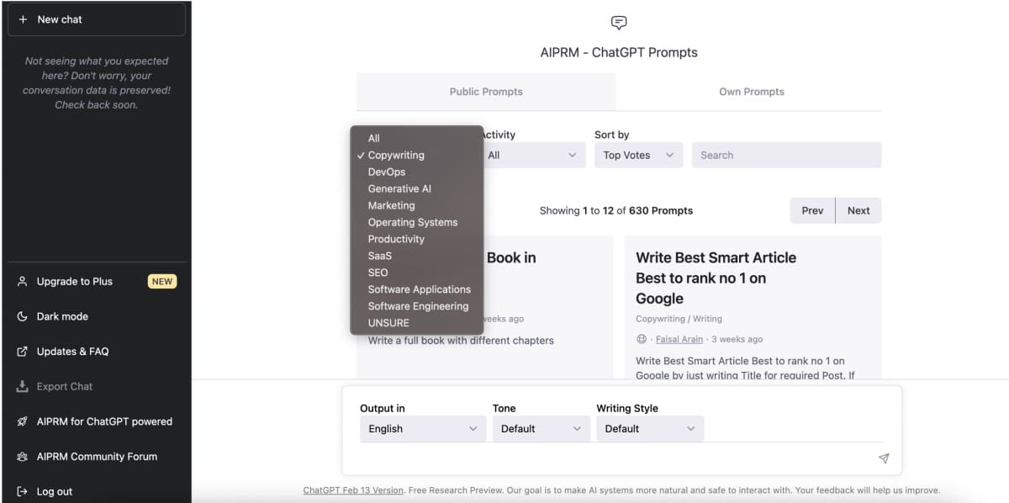
Task: Open the Activity dropdown showing All
Action: [533, 155]
